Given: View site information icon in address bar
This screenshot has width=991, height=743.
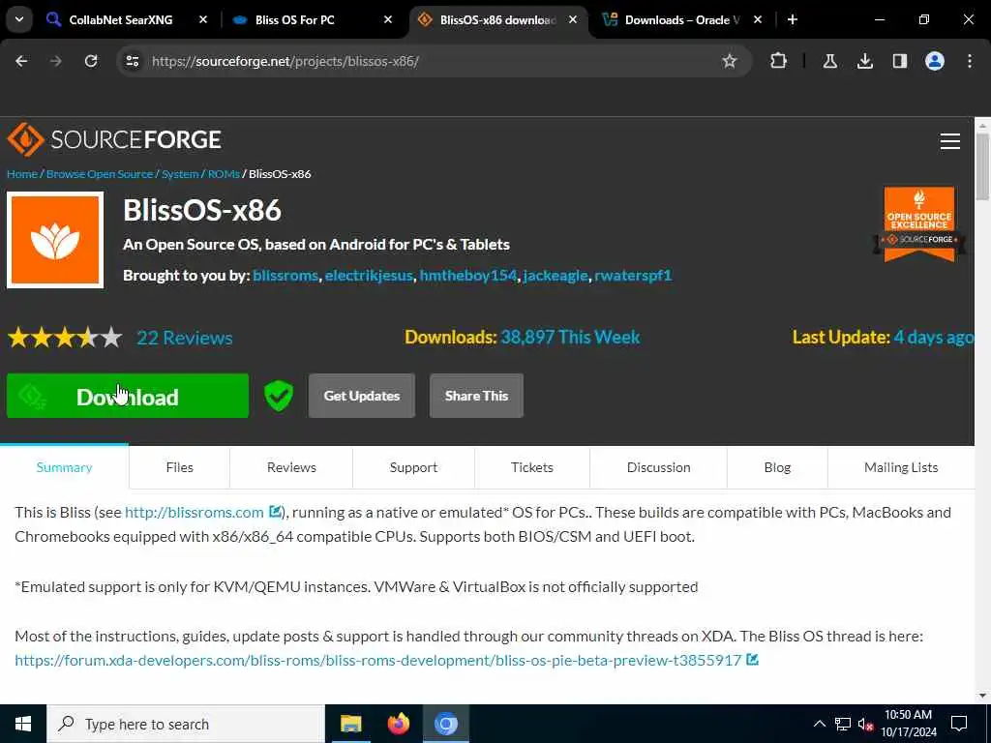Looking at the screenshot, I should tap(132, 61).
